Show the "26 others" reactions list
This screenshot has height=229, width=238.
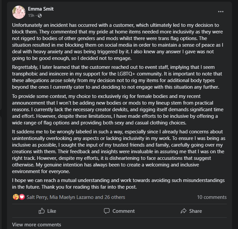pyautogui.click(x=115, y=197)
